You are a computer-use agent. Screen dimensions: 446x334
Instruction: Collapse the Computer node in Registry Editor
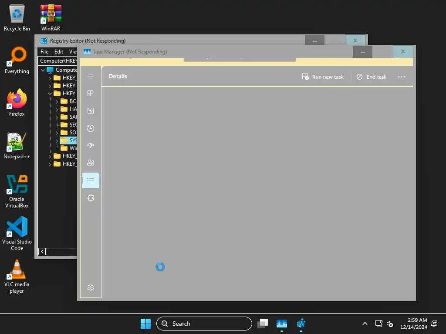[x=43, y=70]
